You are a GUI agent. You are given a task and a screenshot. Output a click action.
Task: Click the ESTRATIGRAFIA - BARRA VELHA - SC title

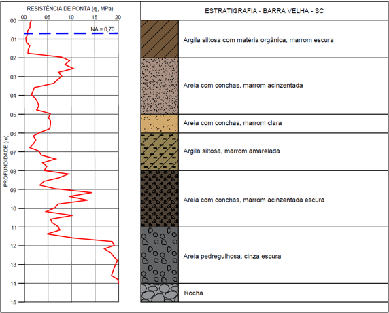(265, 11)
